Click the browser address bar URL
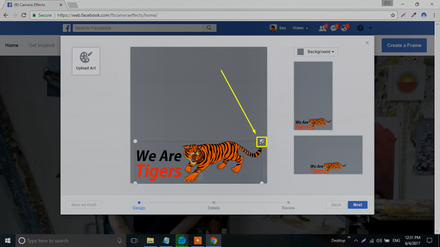The image size is (440, 247). click(107, 15)
